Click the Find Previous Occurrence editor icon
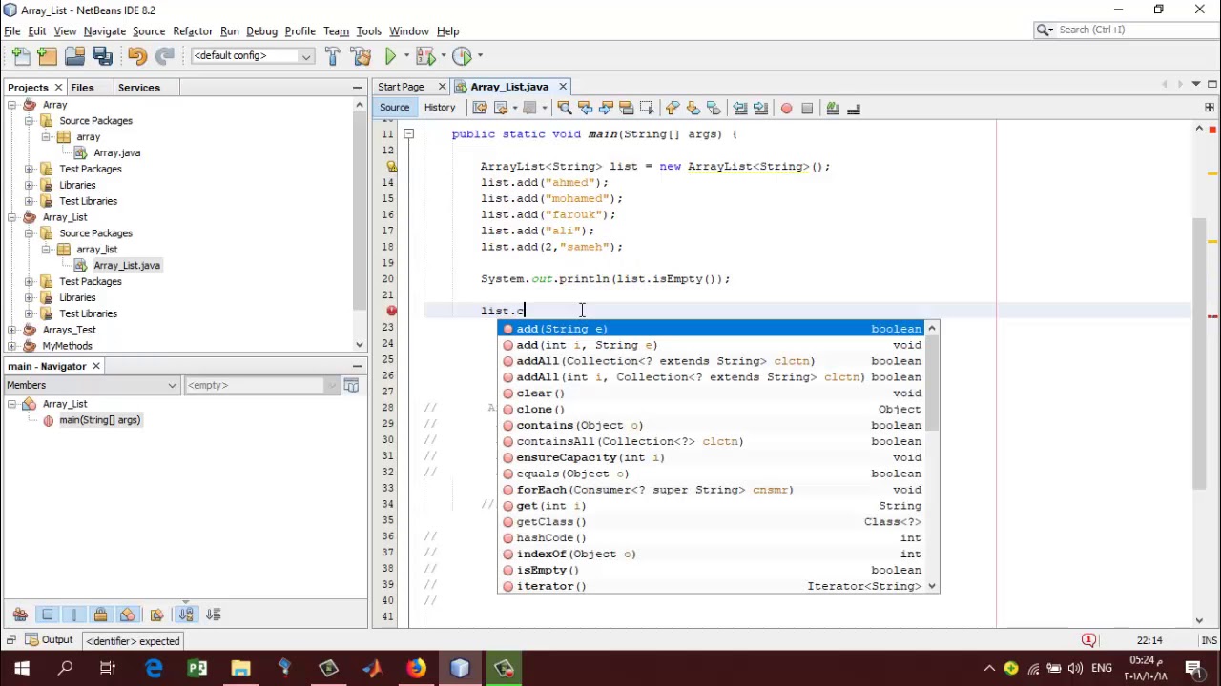 pos(585,109)
